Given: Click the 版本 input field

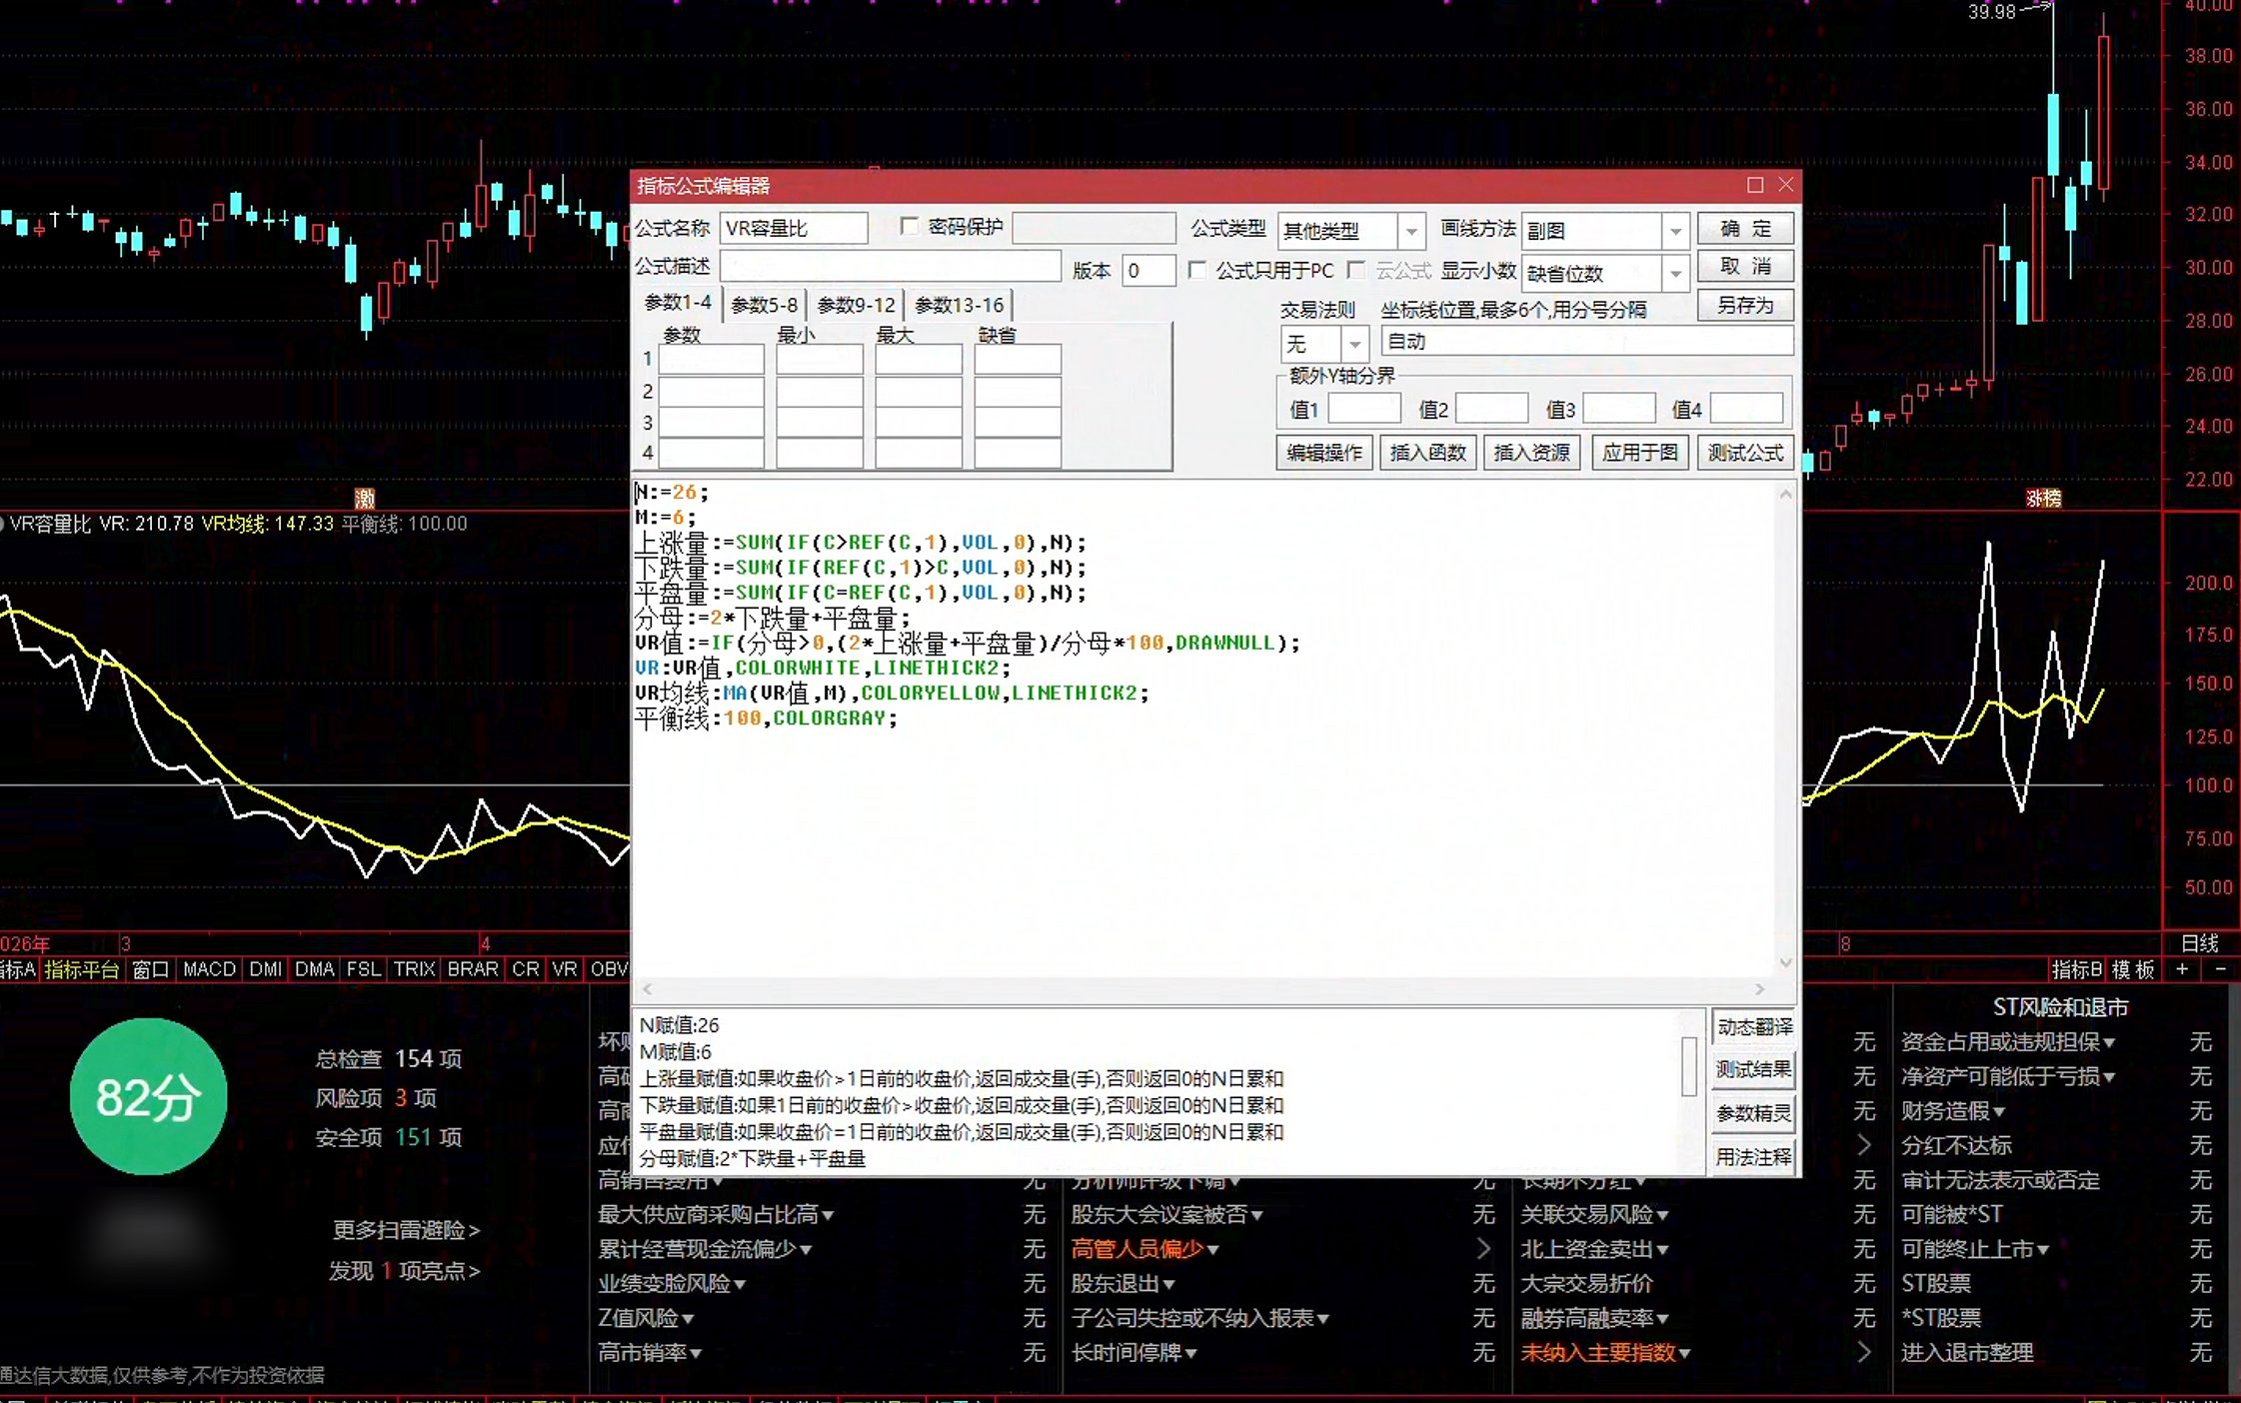Looking at the screenshot, I should point(1148,271).
